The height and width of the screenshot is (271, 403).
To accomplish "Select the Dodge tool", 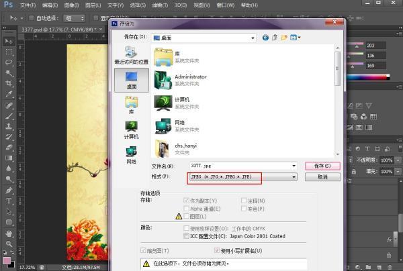I will [x=9, y=179].
